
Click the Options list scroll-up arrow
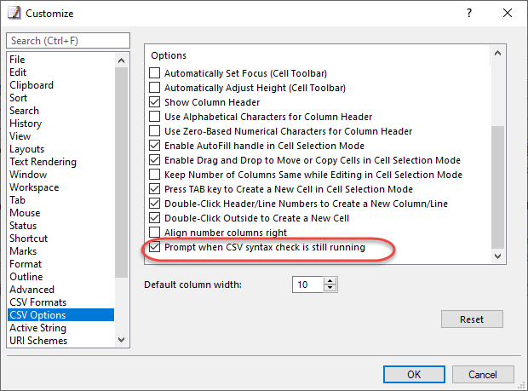tap(497, 53)
